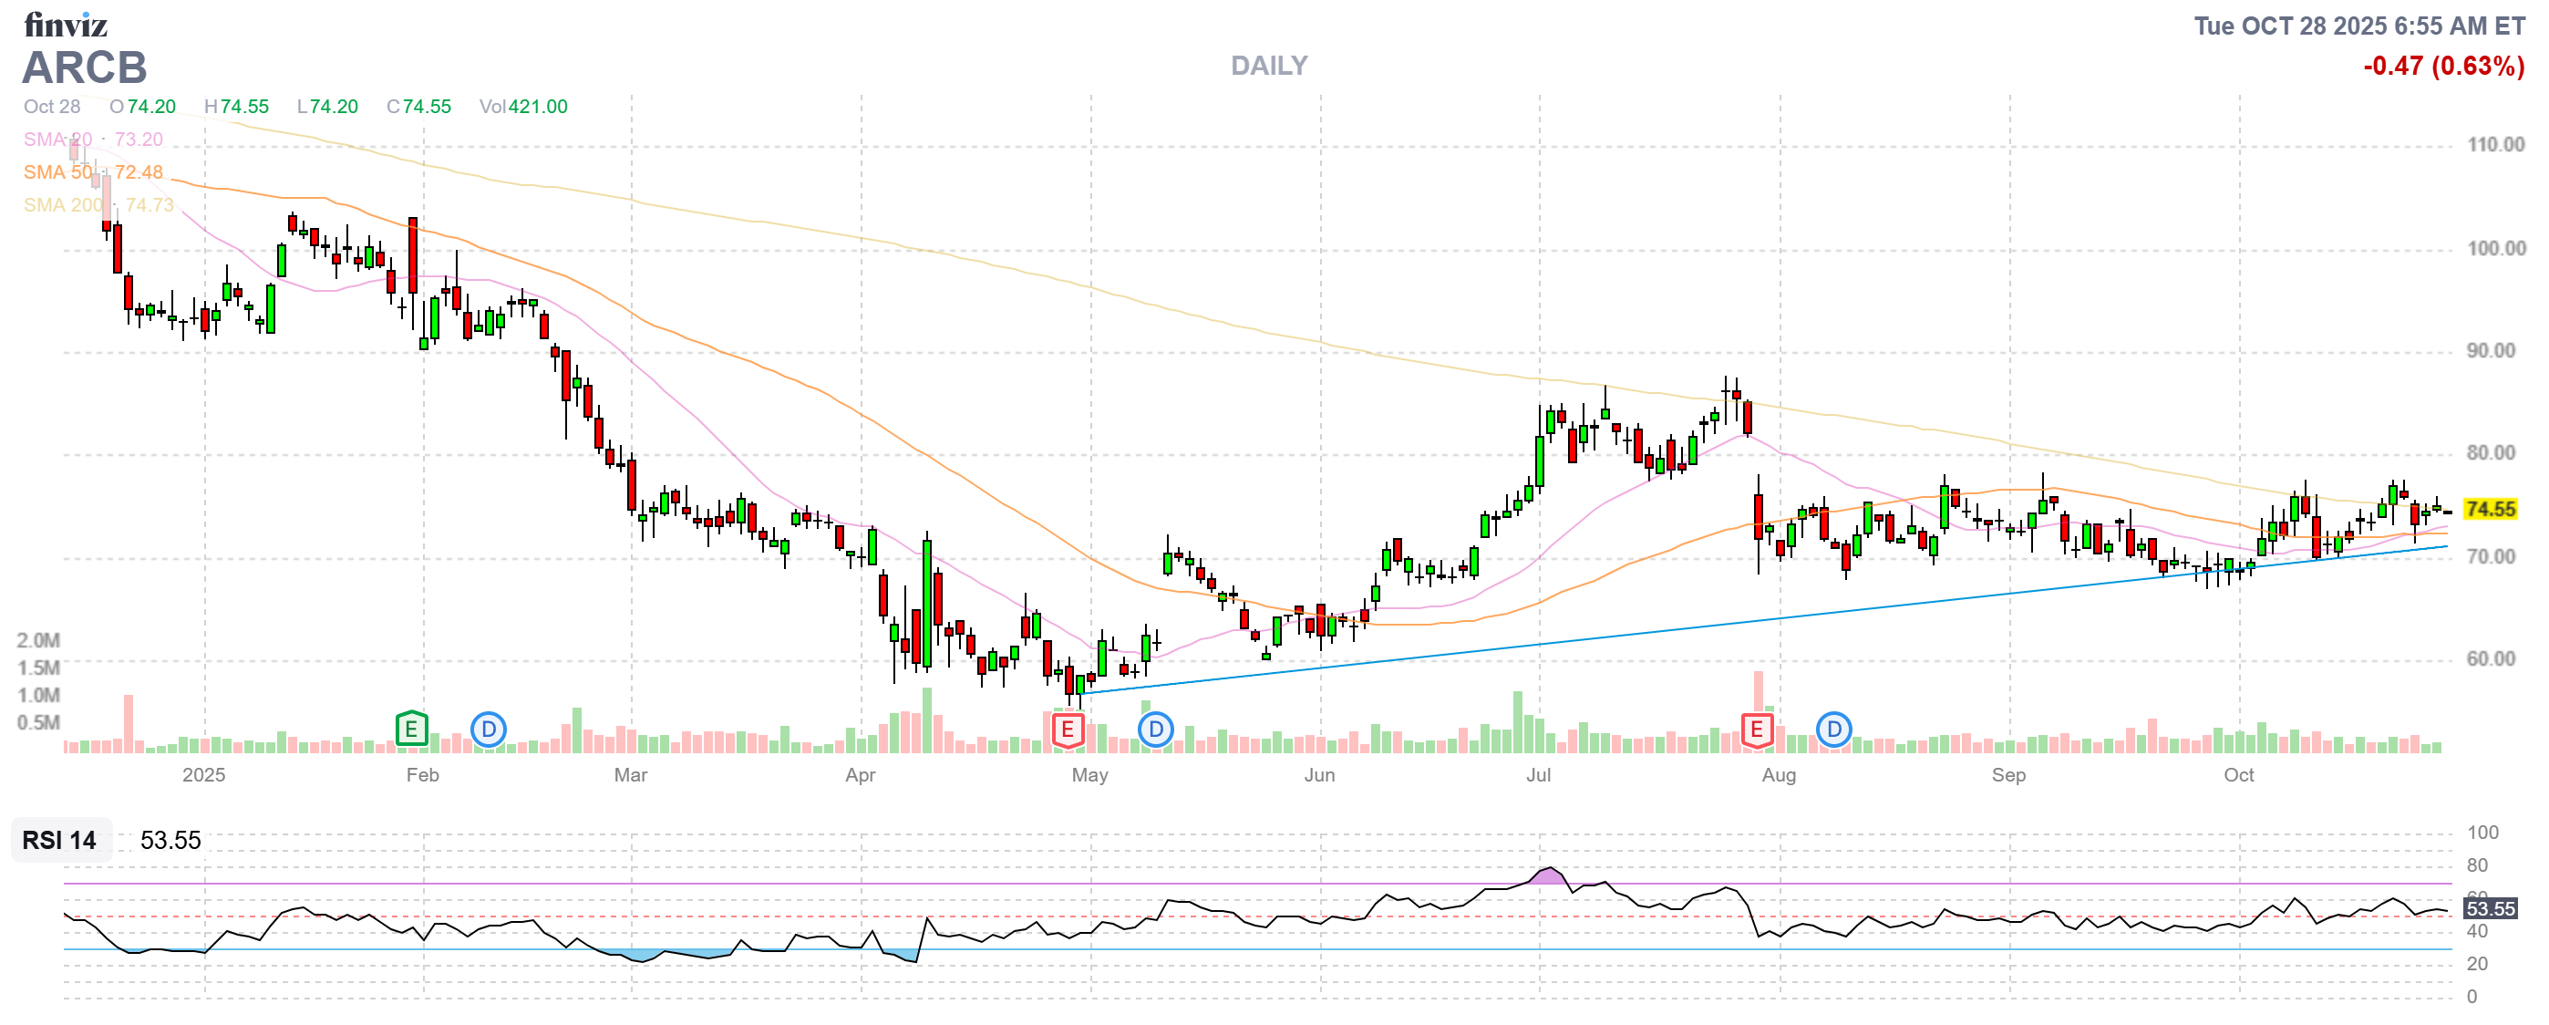Click the dividend marker in May
The image size is (2549, 1025).
pos(1155,730)
